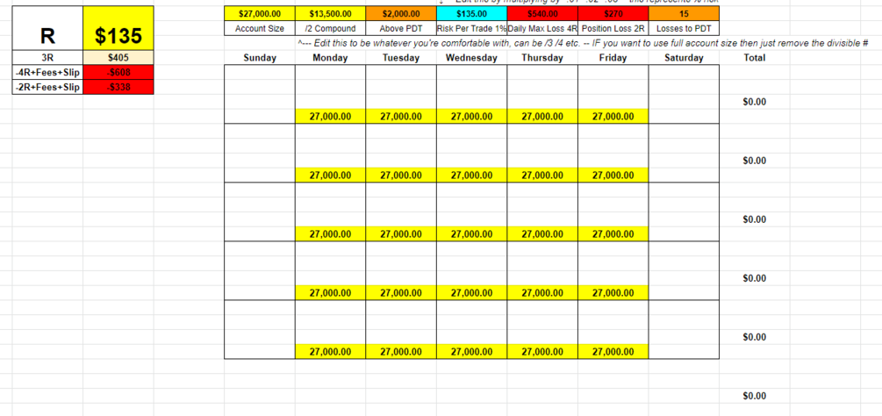882x416 pixels.
Task: Select the Wednesday column header
Action: click(x=471, y=58)
